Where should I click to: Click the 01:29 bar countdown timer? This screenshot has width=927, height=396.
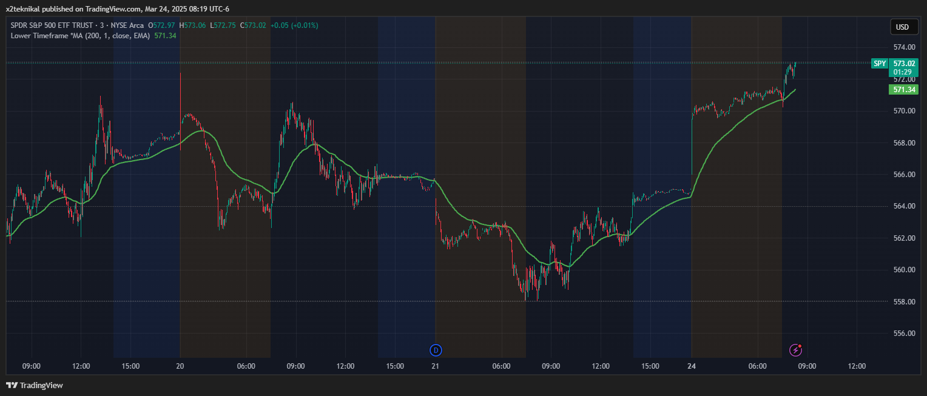tap(902, 72)
